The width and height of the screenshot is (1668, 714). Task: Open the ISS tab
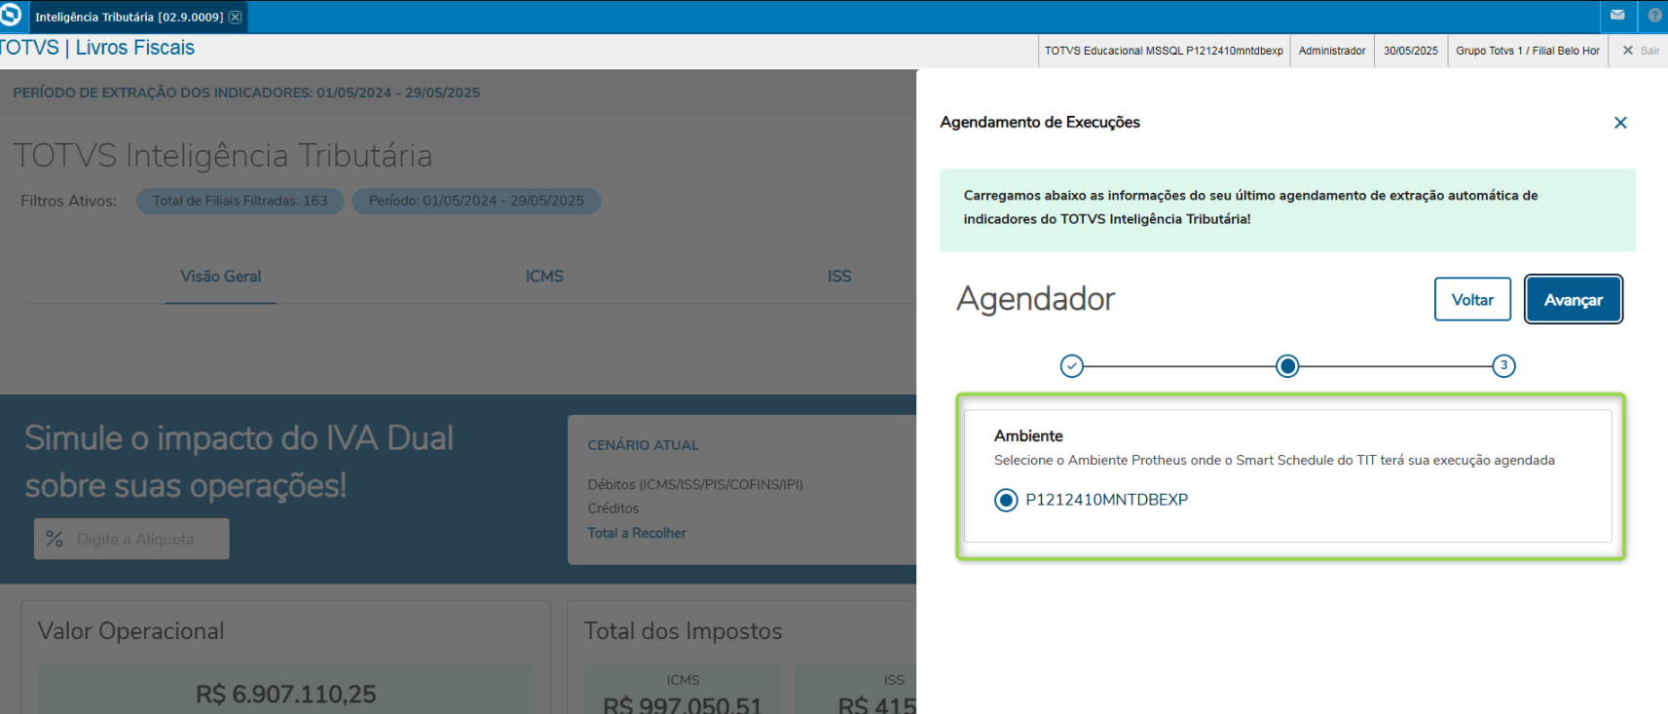pyautogui.click(x=839, y=277)
